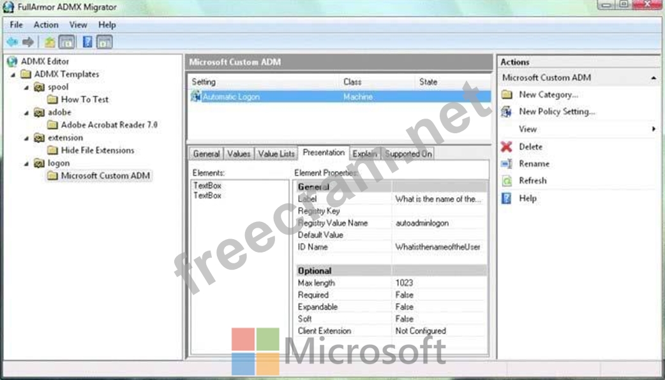Click the ADMX Editor globe icon
The image size is (665, 380).
pyautogui.click(x=12, y=61)
